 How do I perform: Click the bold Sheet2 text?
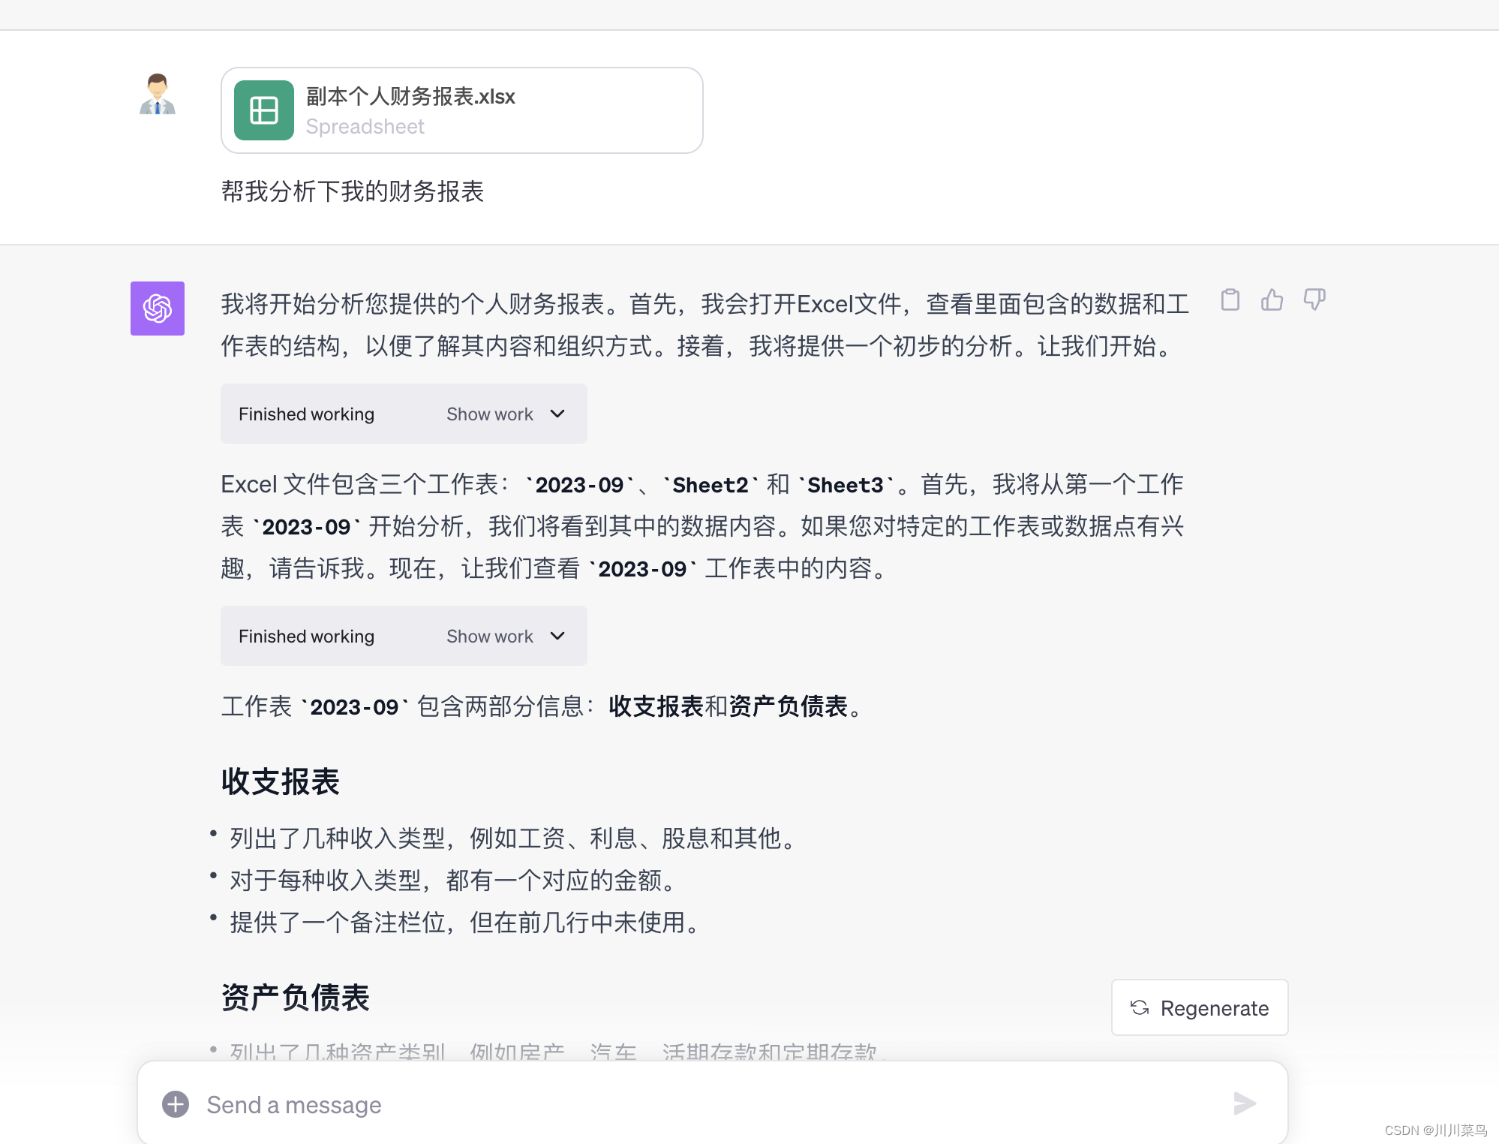(710, 485)
